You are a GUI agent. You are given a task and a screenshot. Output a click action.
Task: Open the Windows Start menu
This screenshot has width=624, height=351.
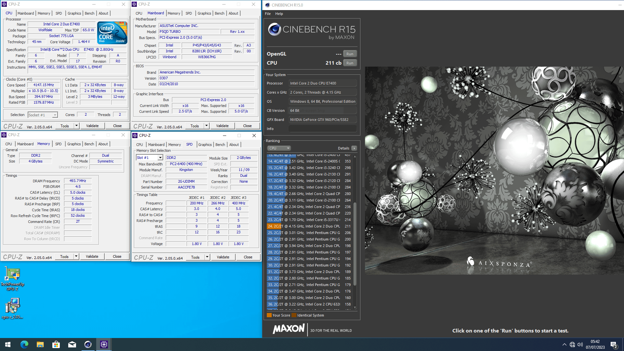click(x=8, y=344)
